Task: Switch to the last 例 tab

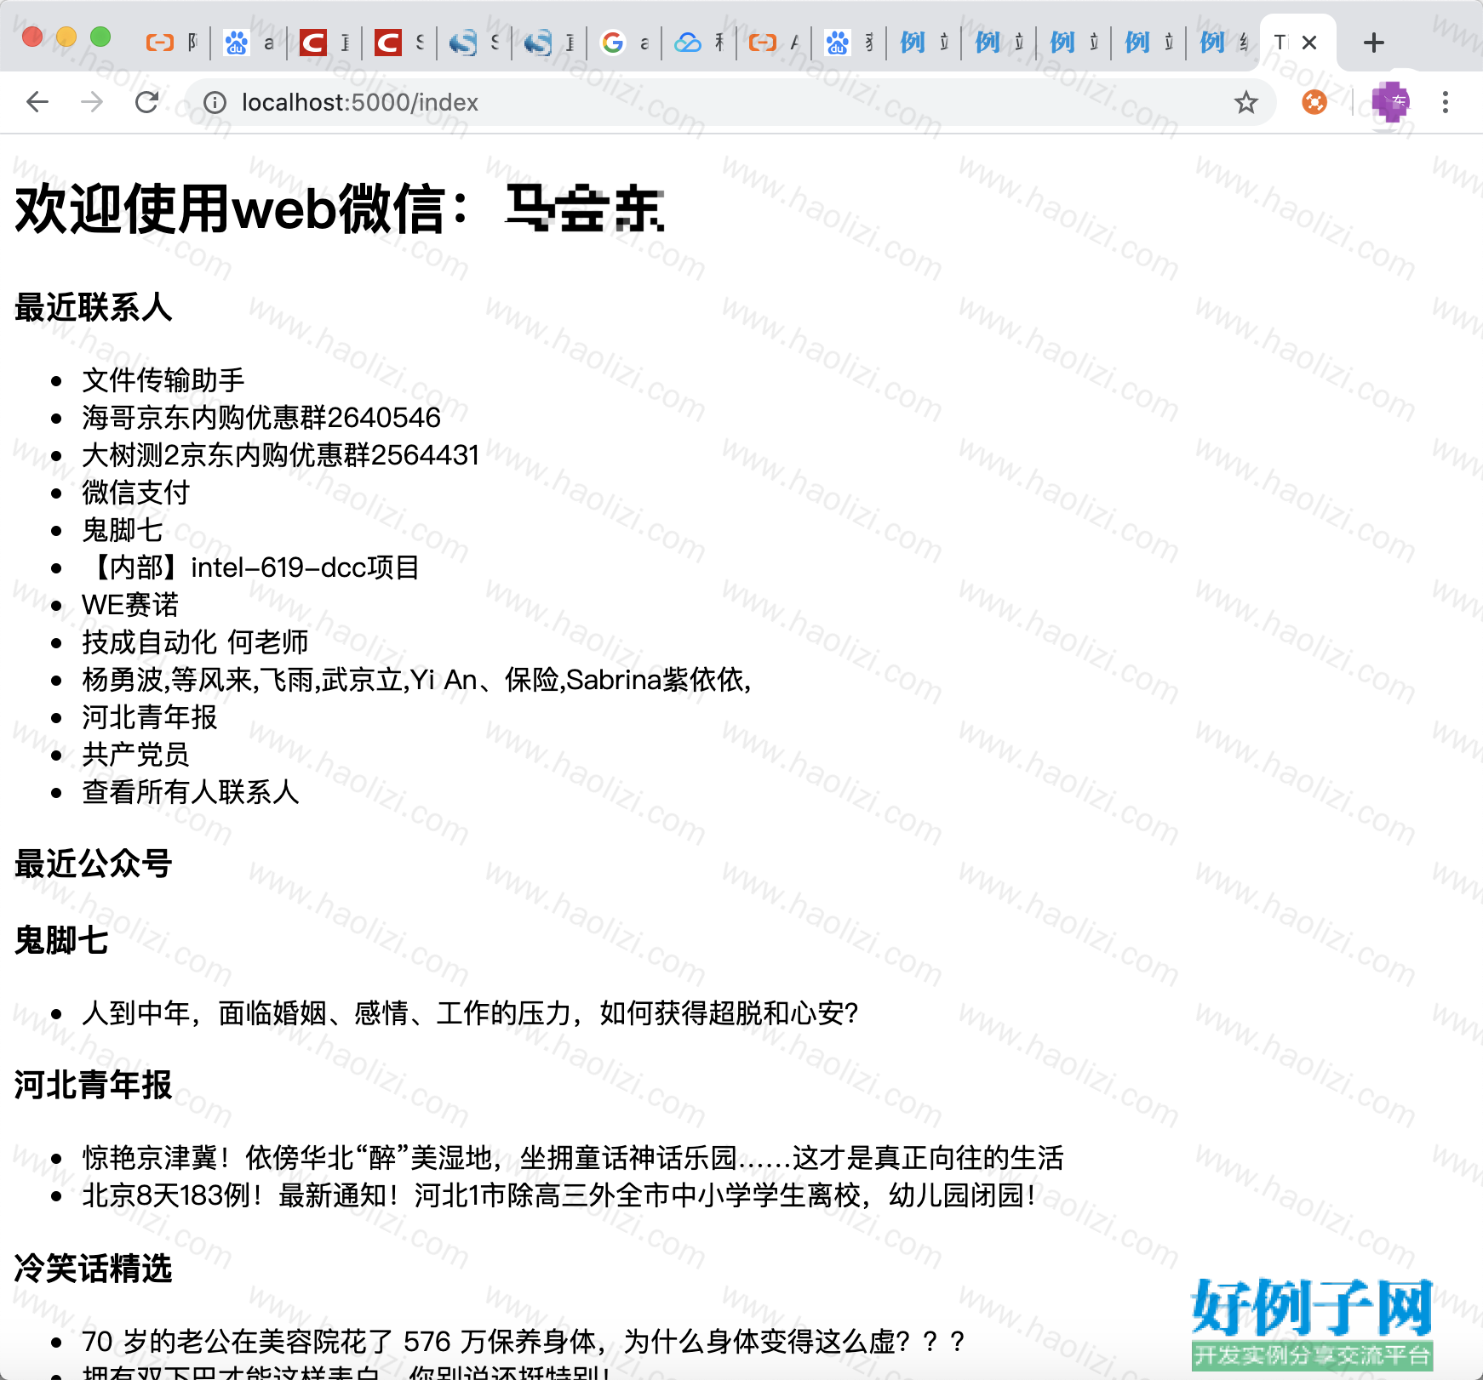Action: tap(1222, 43)
